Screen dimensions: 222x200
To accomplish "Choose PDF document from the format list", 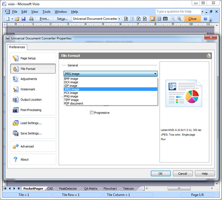I will point(110,103).
